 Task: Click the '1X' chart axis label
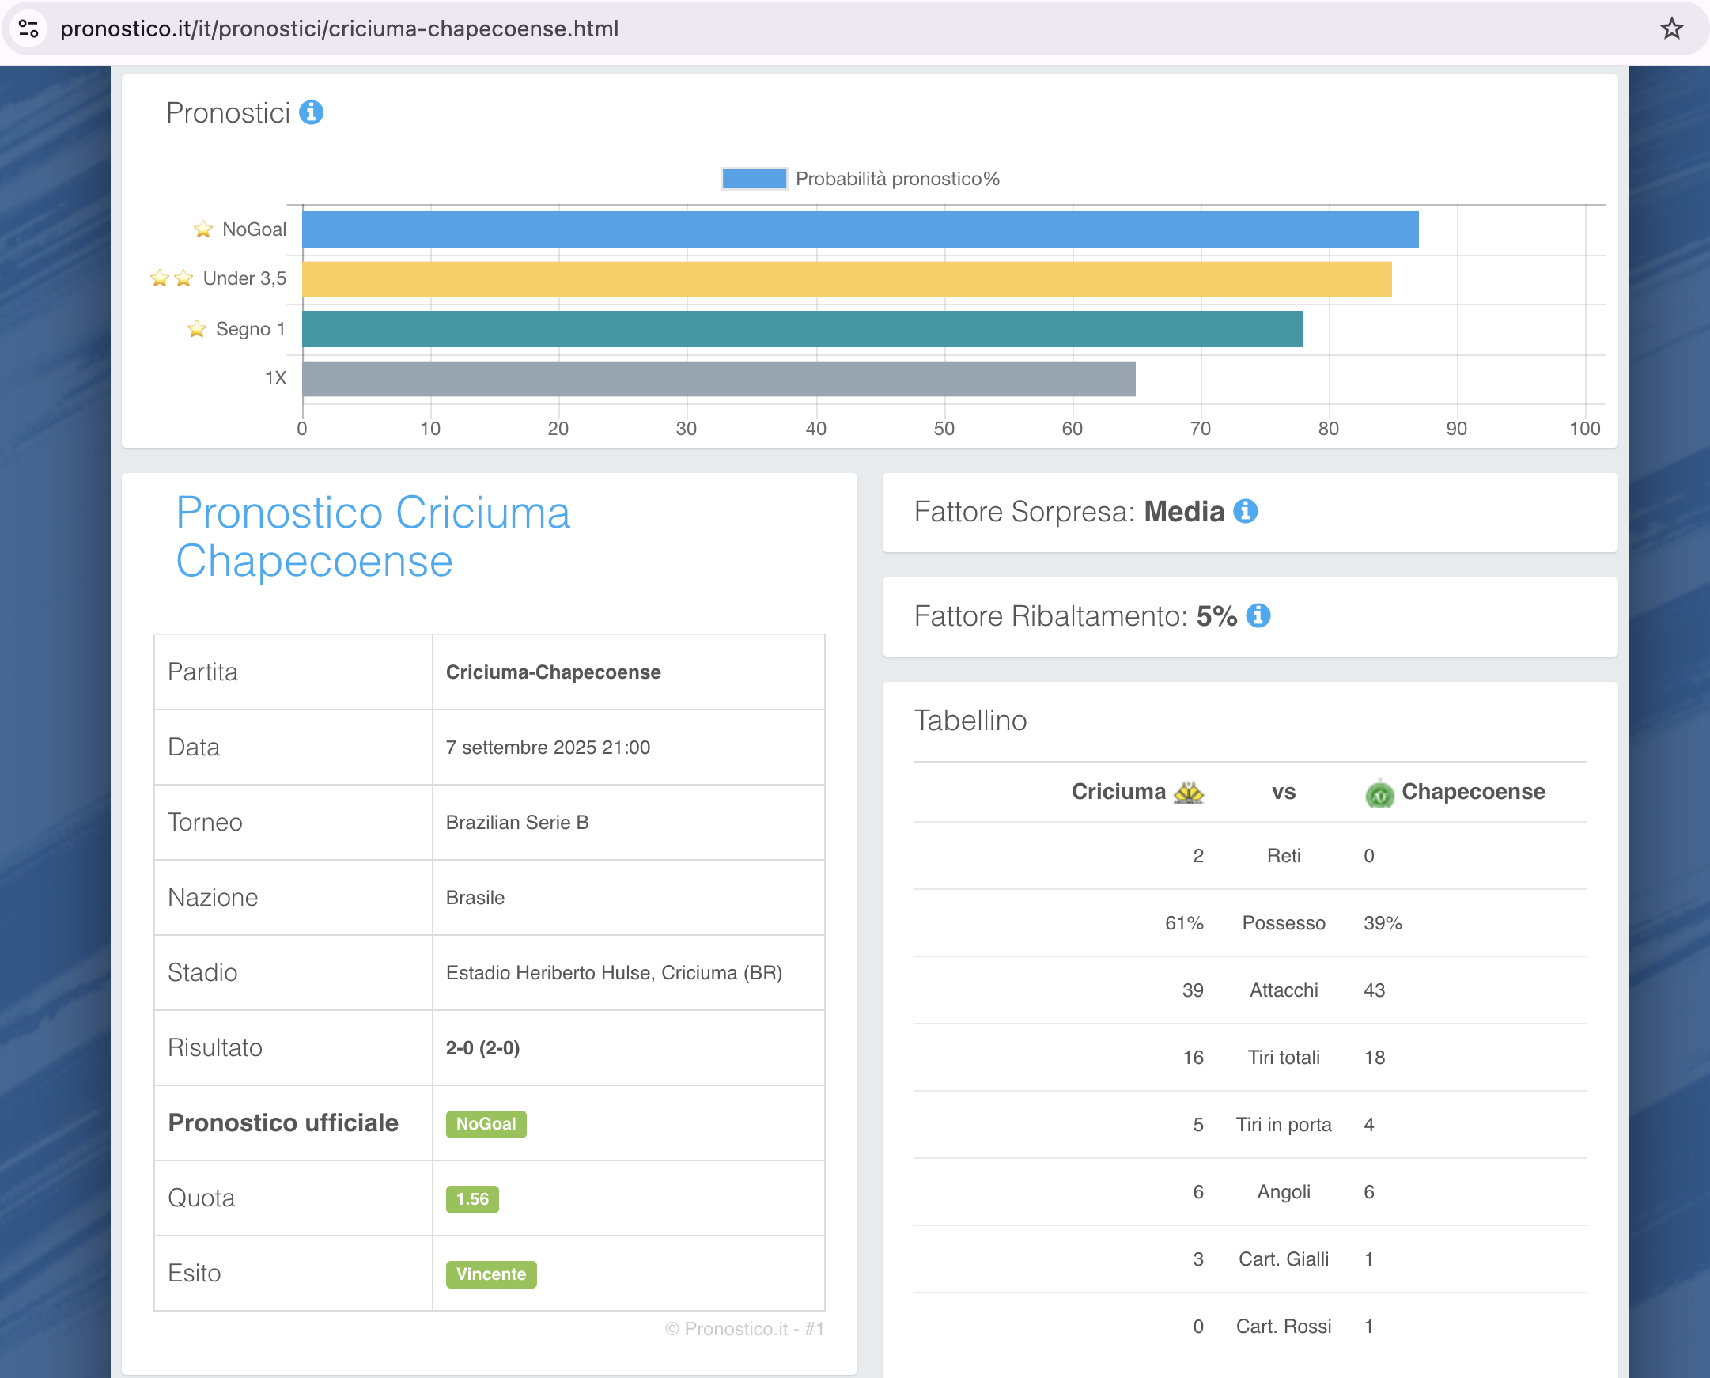[x=275, y=378]
